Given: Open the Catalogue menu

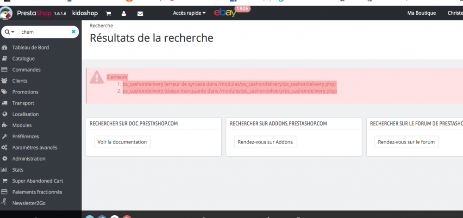Looking at the screenshot, I should point(23,59).
